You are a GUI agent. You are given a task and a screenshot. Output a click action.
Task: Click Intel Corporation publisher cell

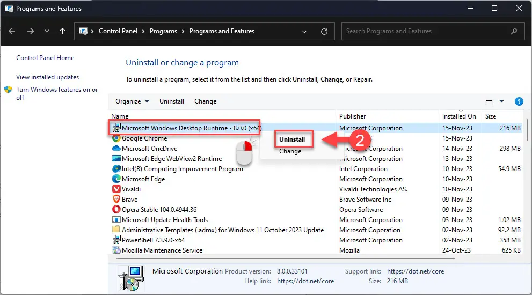(x=363, y=169)
